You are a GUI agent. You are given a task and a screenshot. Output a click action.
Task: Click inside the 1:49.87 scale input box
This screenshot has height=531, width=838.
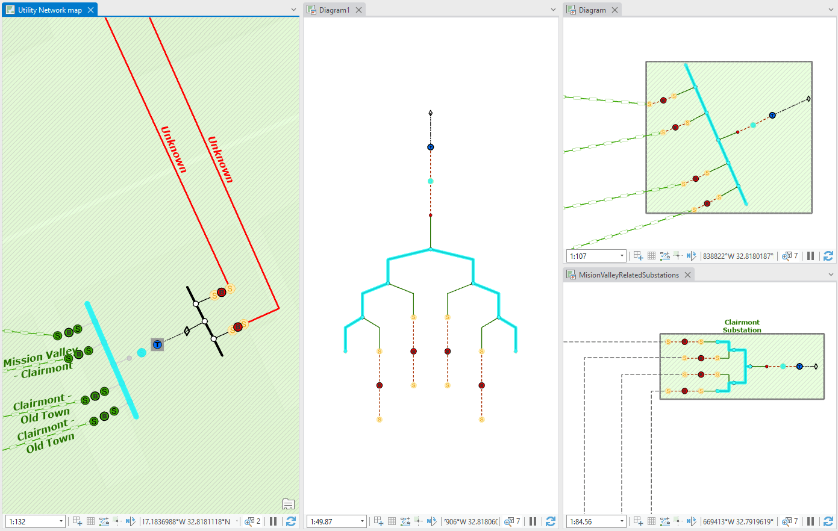[331, 521]
